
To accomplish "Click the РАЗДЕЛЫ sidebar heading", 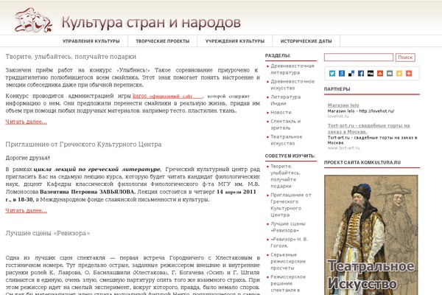I will coord(278,55).
